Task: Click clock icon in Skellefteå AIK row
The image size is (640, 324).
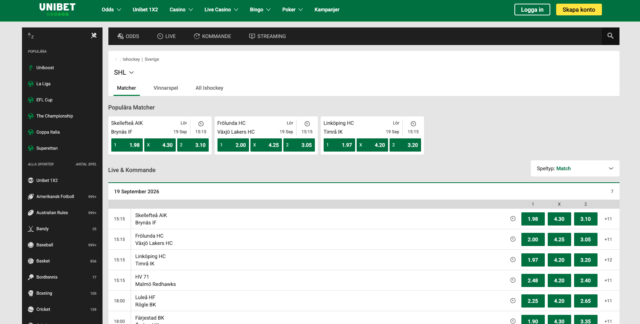Action: (513, 219)
